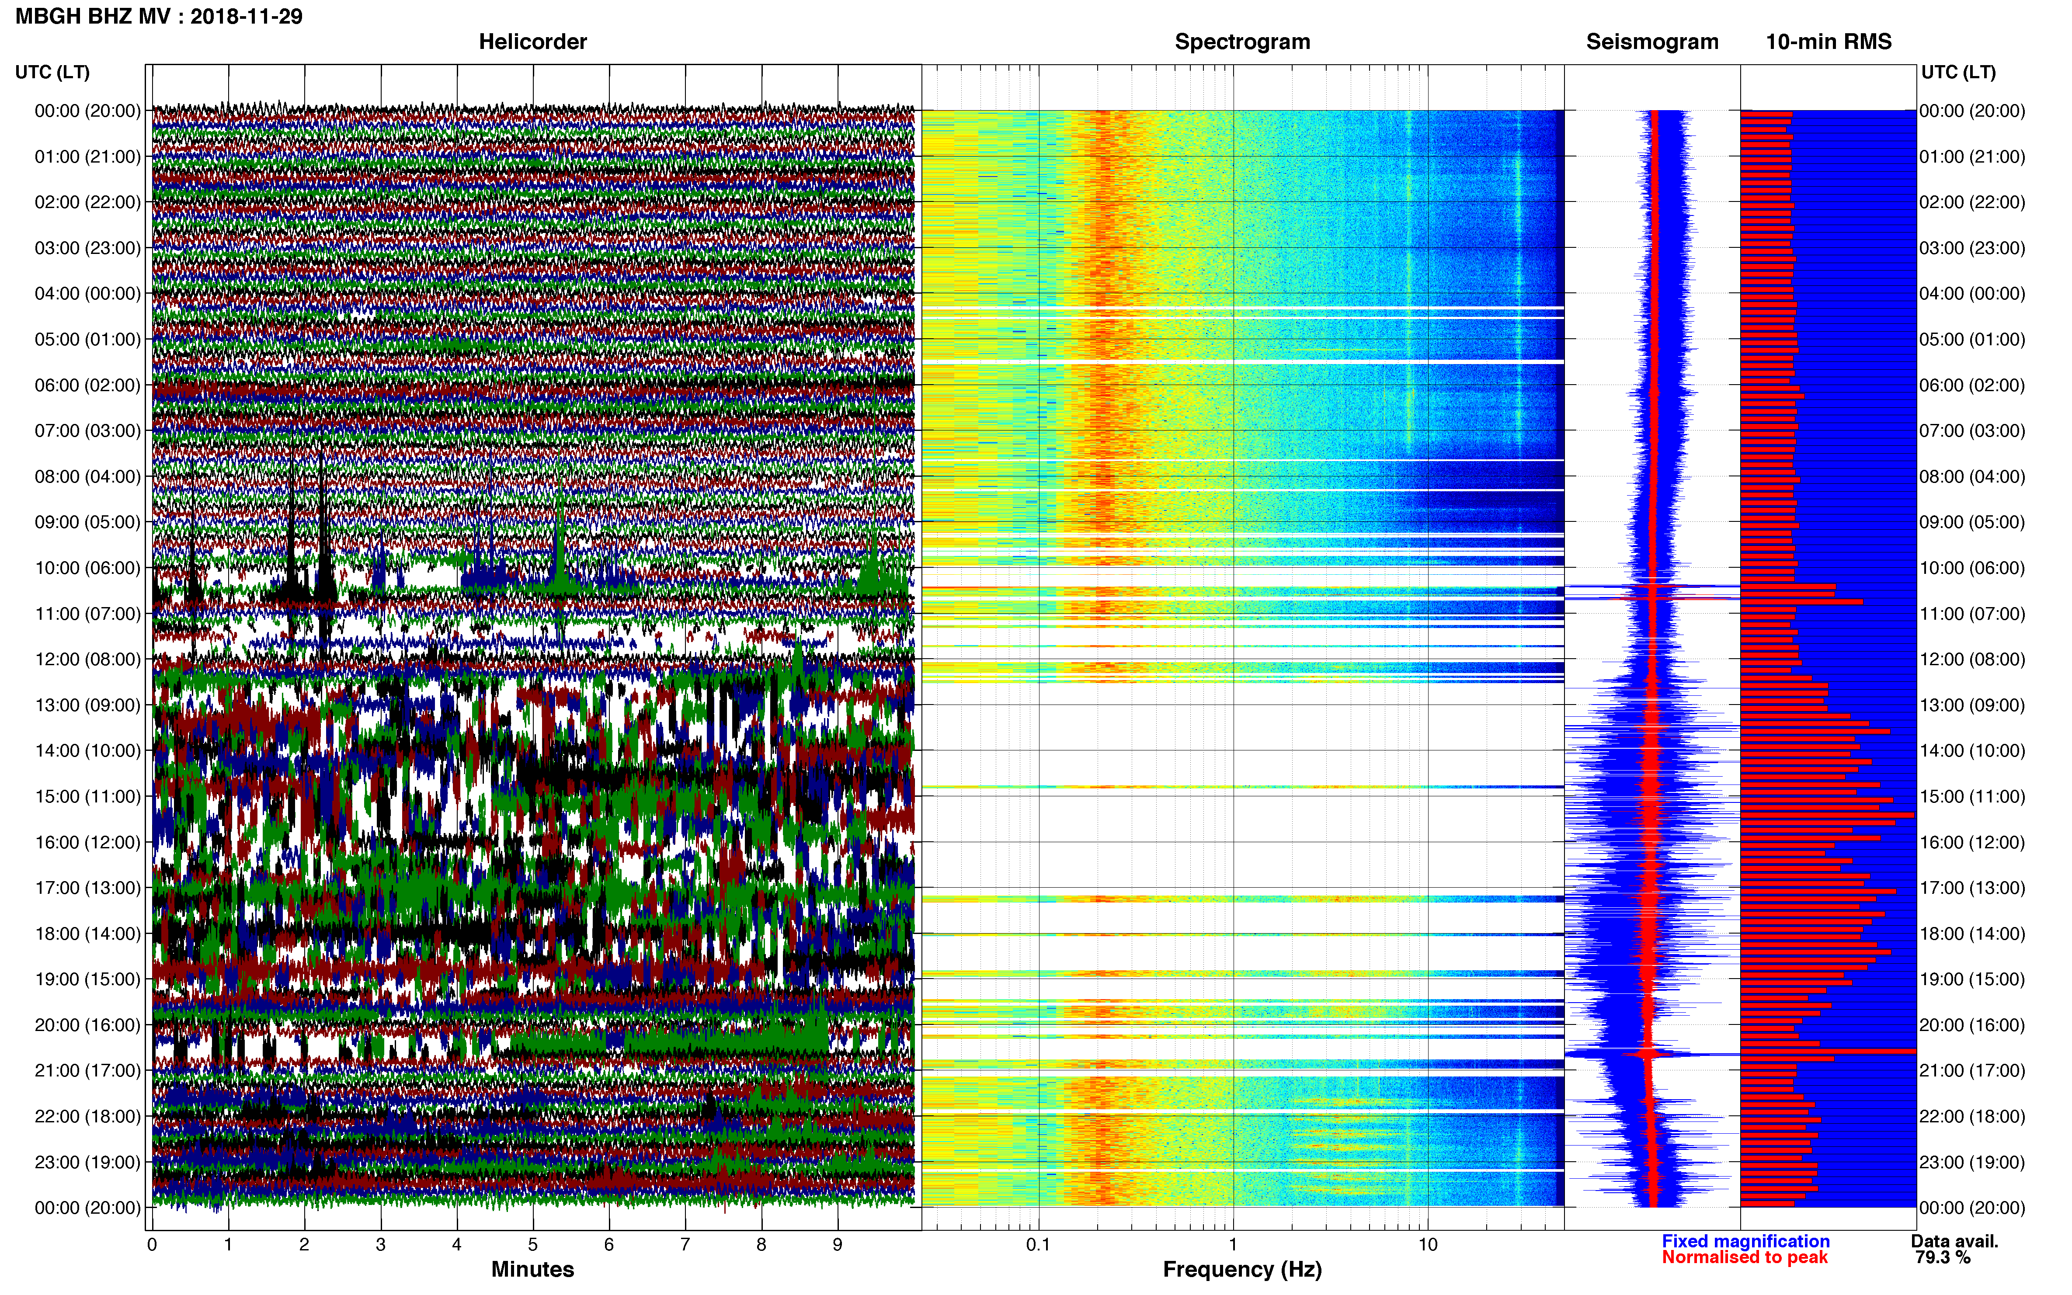
Task: Click left time label 05:00 (01:00)
Action: click(x=87, y=339)
